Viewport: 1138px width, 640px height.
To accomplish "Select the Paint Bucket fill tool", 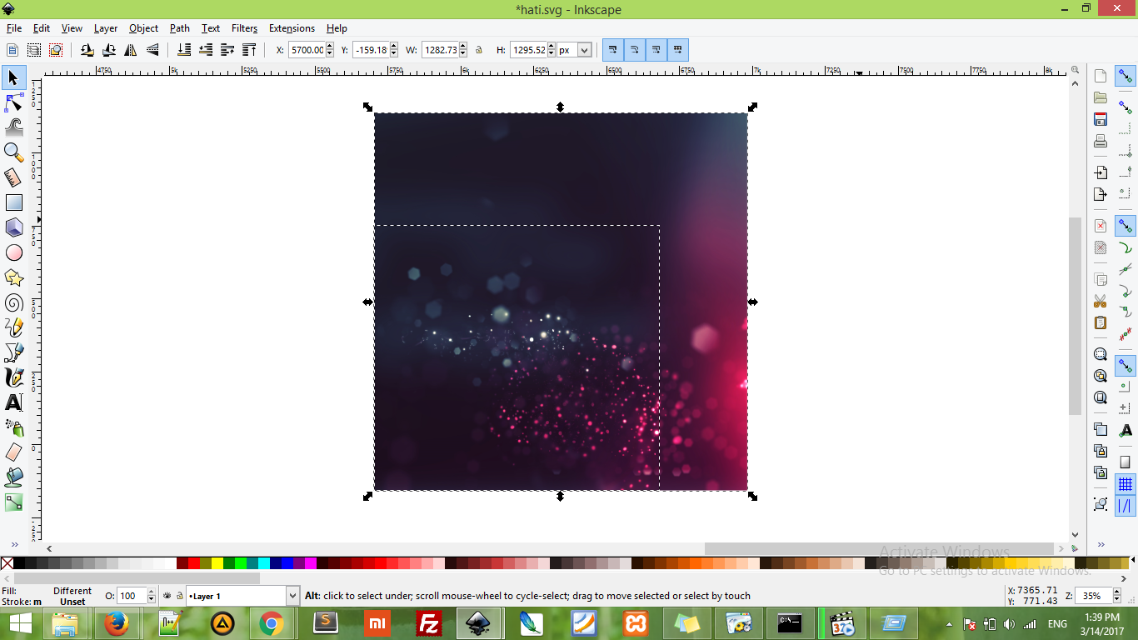I will tap(13, 477).
